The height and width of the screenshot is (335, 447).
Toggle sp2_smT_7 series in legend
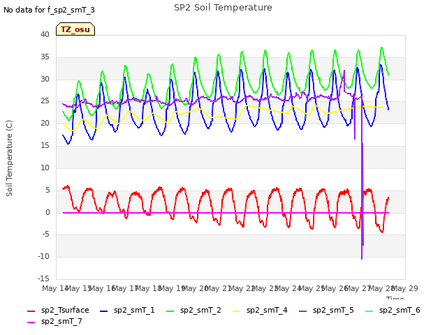pyautogui.click(x=54, y=321)
